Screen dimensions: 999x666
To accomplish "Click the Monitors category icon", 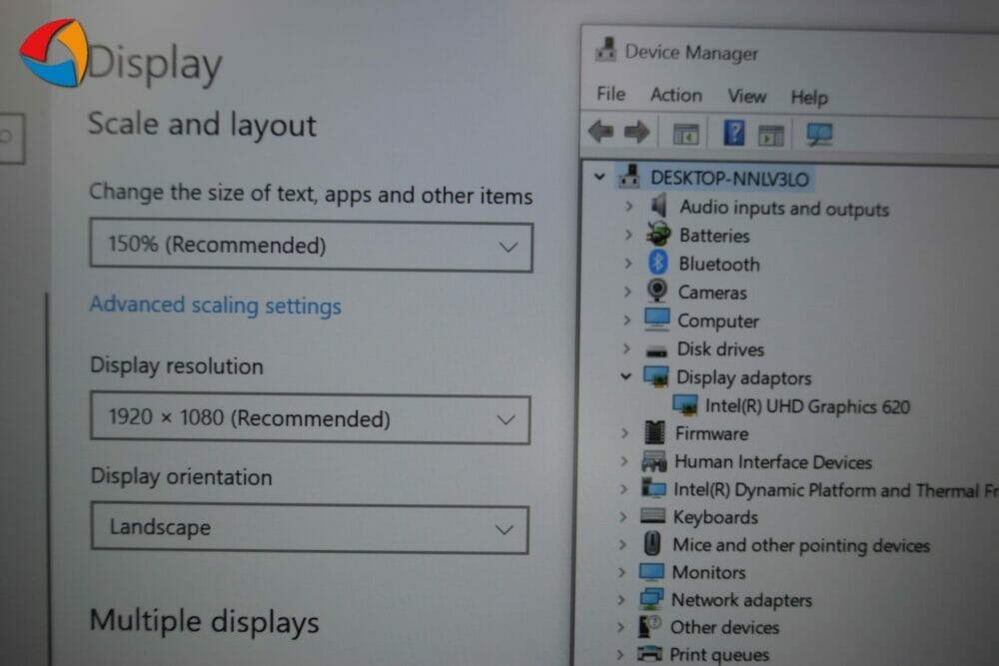I will 651,572.
